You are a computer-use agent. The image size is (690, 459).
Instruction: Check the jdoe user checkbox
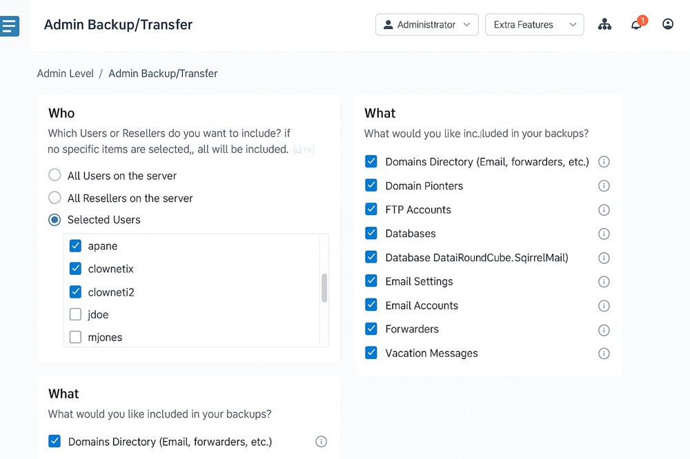click(x=76, y=315)
